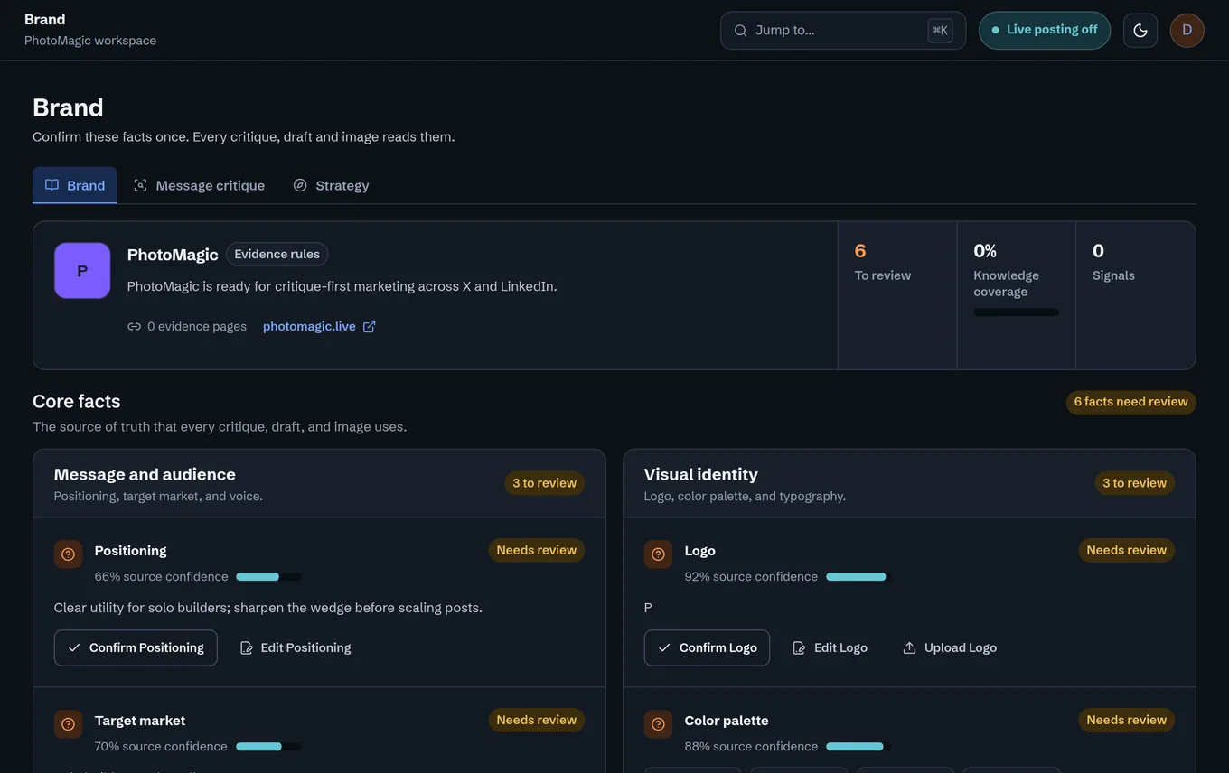Click the '66% source confidence' text

point(162,577)
